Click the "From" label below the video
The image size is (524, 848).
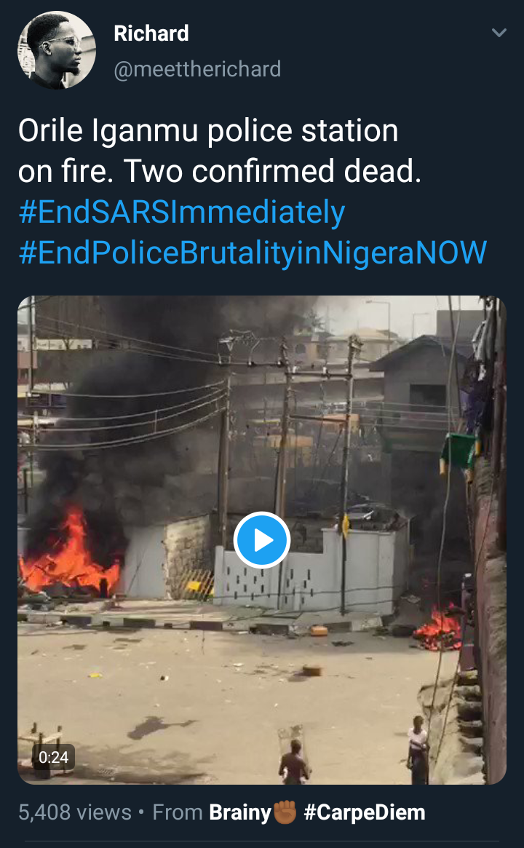coord(177,812)
